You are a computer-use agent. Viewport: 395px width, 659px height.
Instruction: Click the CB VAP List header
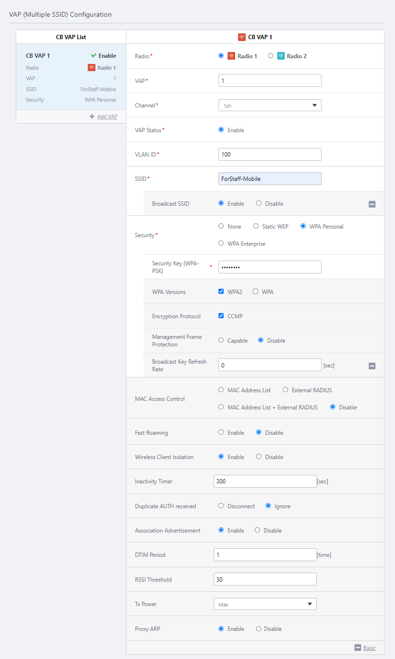(71, 37)
